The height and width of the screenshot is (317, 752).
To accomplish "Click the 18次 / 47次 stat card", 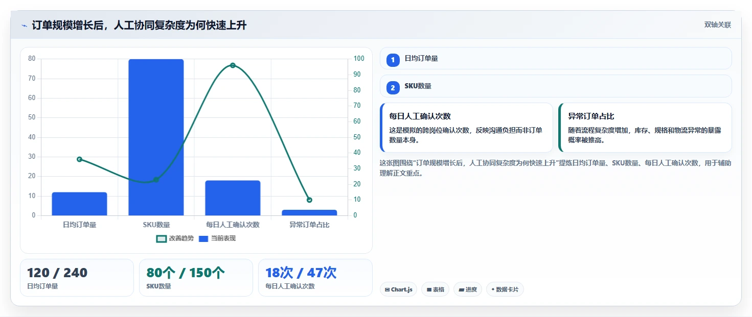I will point(315,278).
